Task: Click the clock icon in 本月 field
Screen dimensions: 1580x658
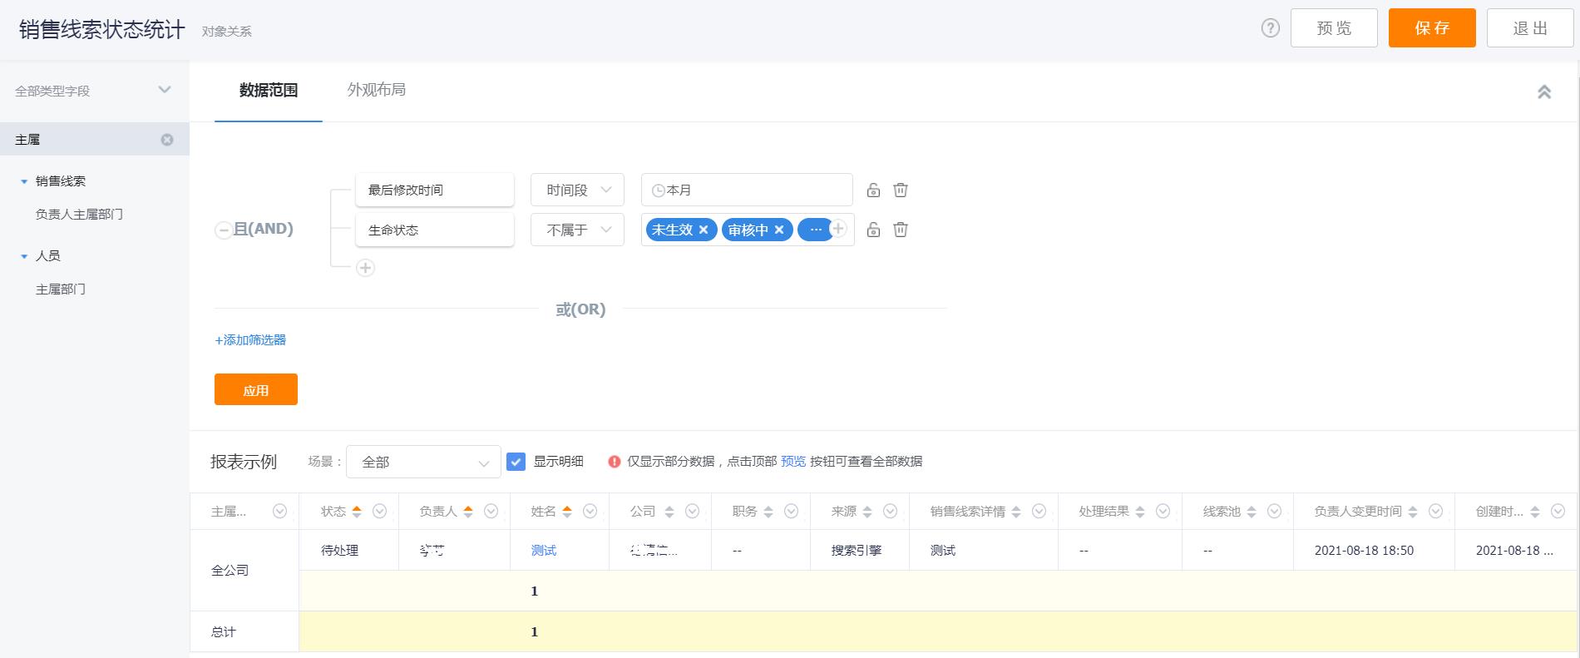Action: tap(658, 190)
